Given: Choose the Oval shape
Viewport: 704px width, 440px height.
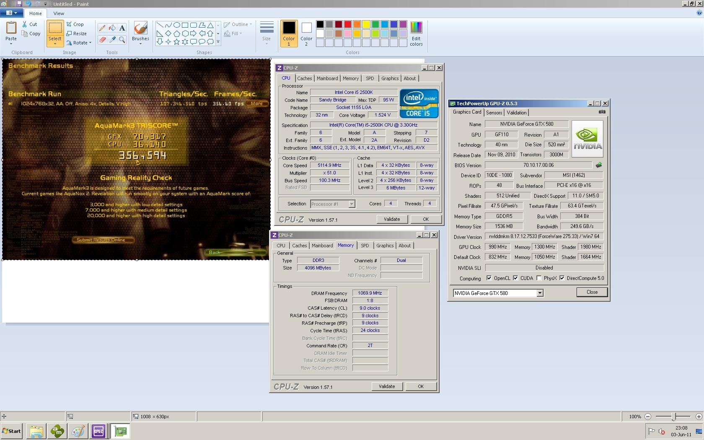Looking at the screenshot, I should [176, 25].
